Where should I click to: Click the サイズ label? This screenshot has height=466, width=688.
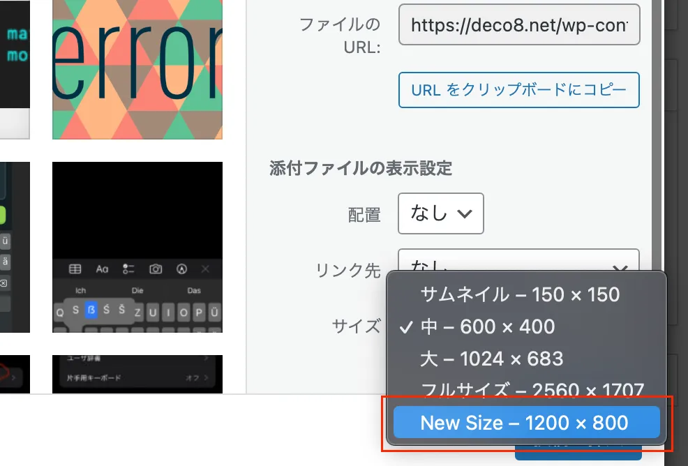pyautogui.click(x=357, y=326)
